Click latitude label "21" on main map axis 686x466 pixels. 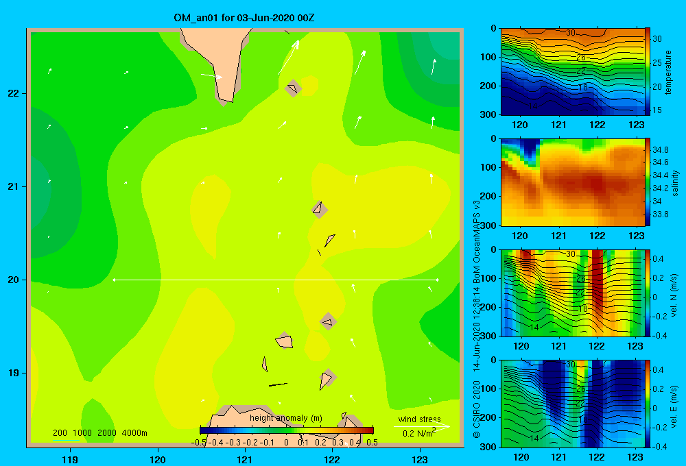point(14,186)
